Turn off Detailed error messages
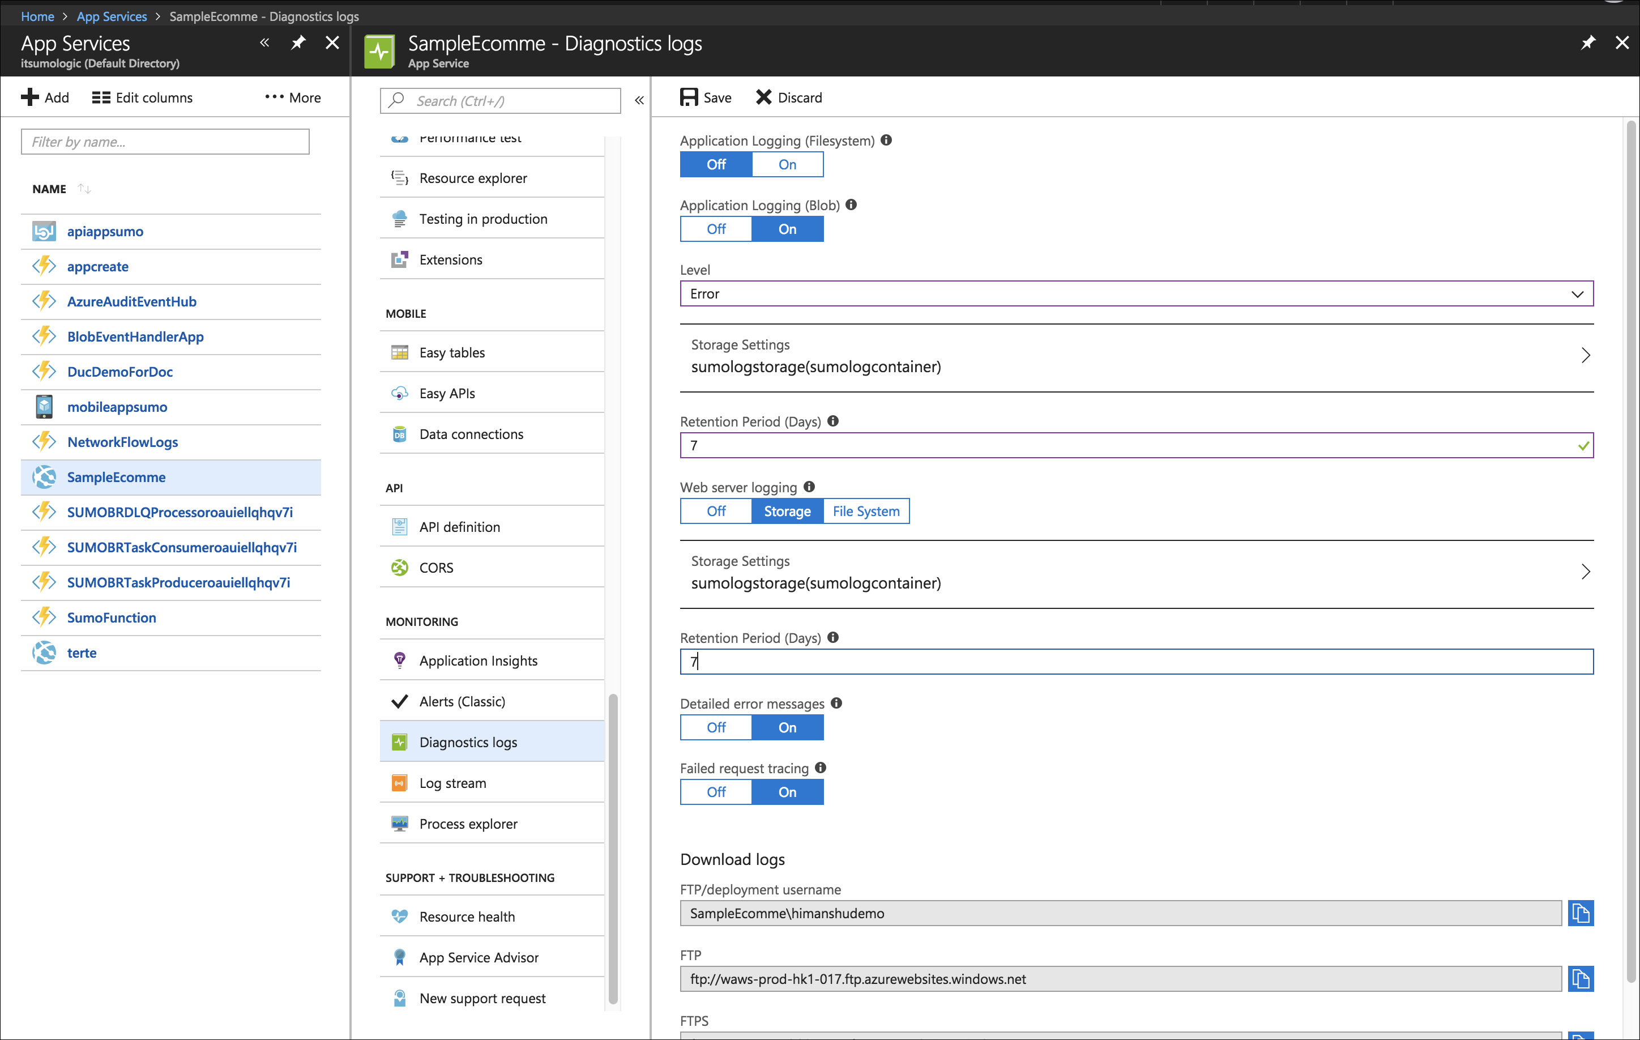The width and height of the screenshot is (1640, 1040). [716, 727]
